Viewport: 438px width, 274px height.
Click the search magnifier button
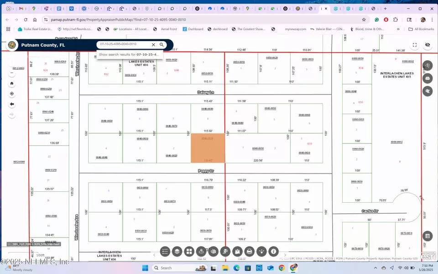pos(162,45)
